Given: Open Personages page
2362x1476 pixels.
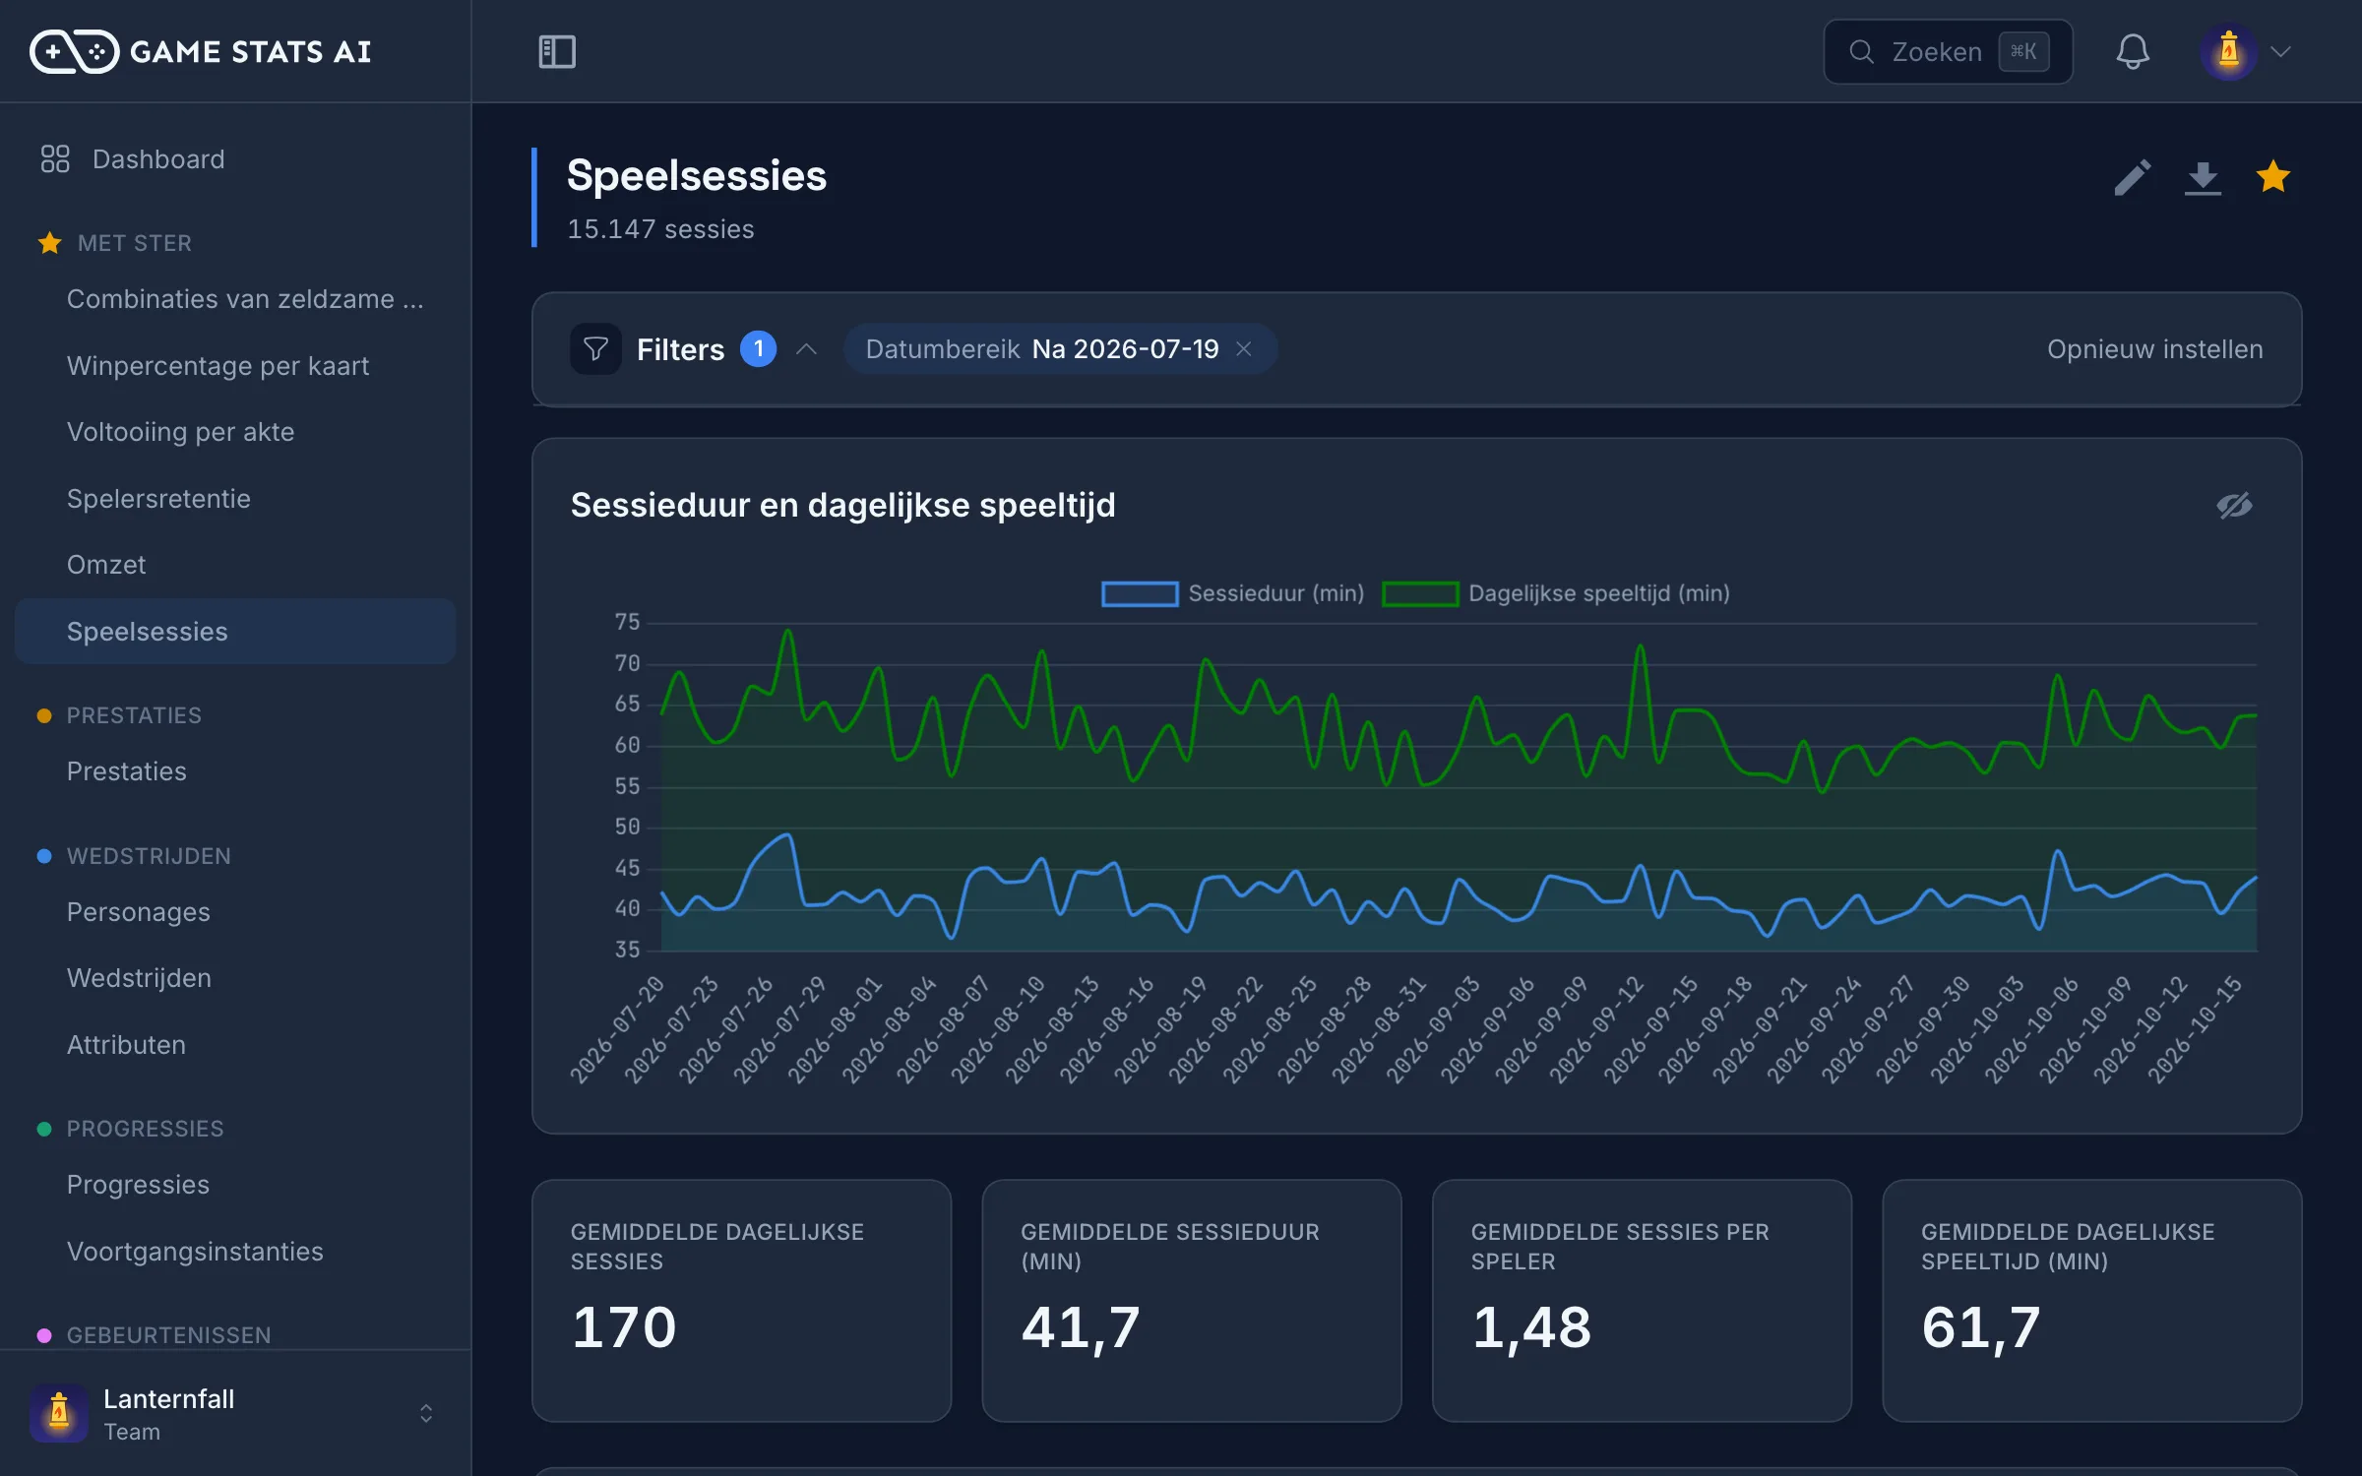Looking at the screenshot, I should tap(235, 912).
